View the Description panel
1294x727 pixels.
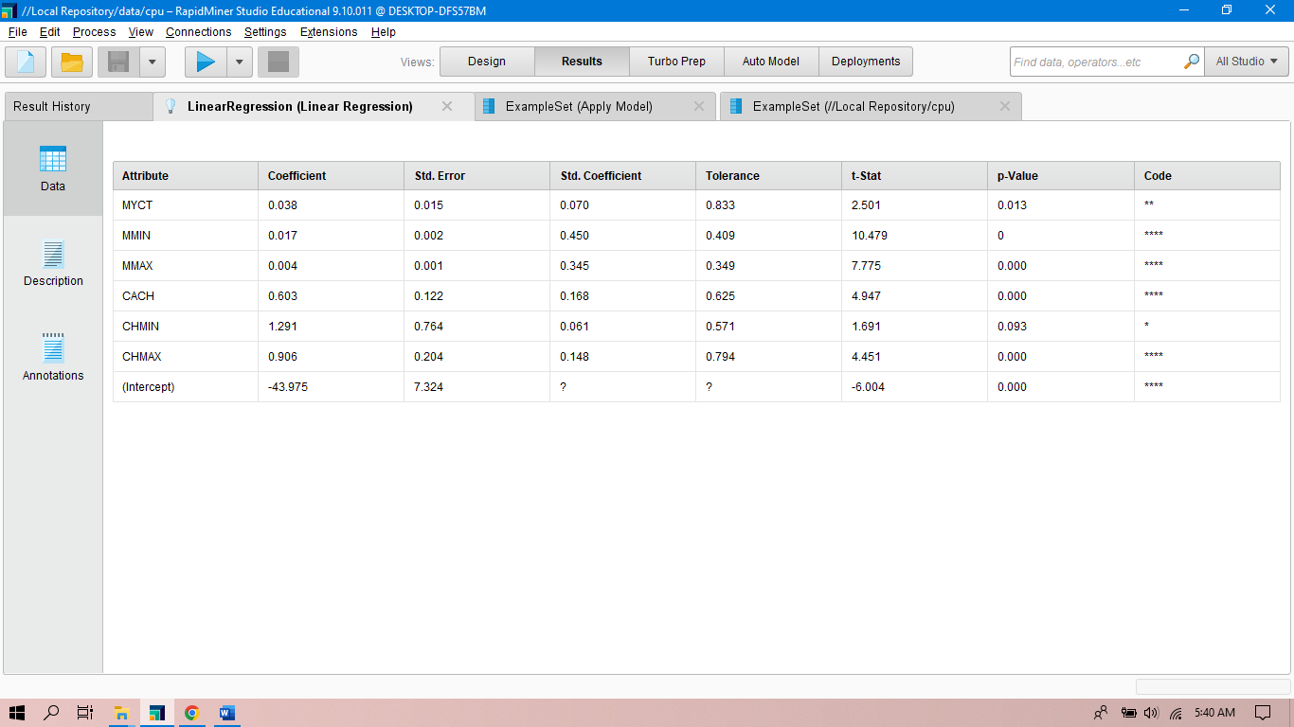pyautogui.click(x=52, y=263)
